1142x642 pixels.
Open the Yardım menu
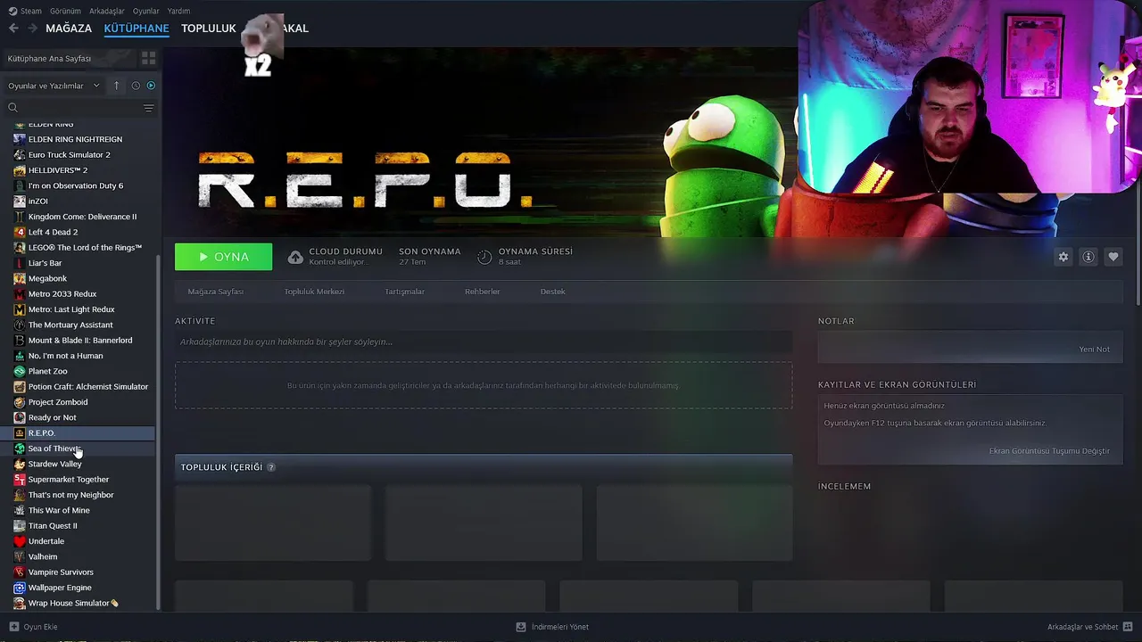[x=178, y=11]
